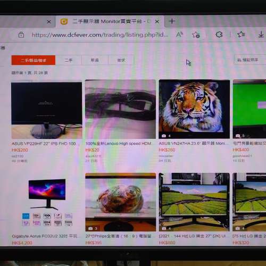Click the DCFever favicon on active tab
Screen dimensions: 266x266
tap(64, 22)
